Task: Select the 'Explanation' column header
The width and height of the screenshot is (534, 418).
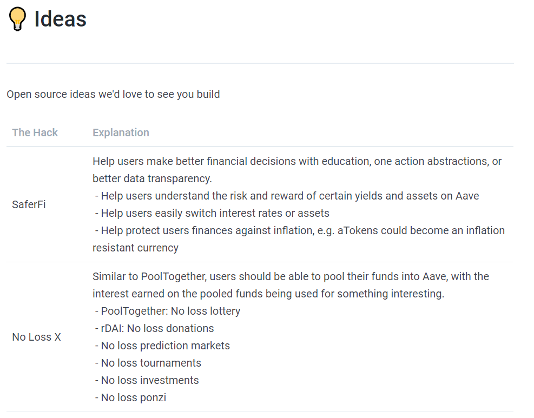Action: click(121, 132)
